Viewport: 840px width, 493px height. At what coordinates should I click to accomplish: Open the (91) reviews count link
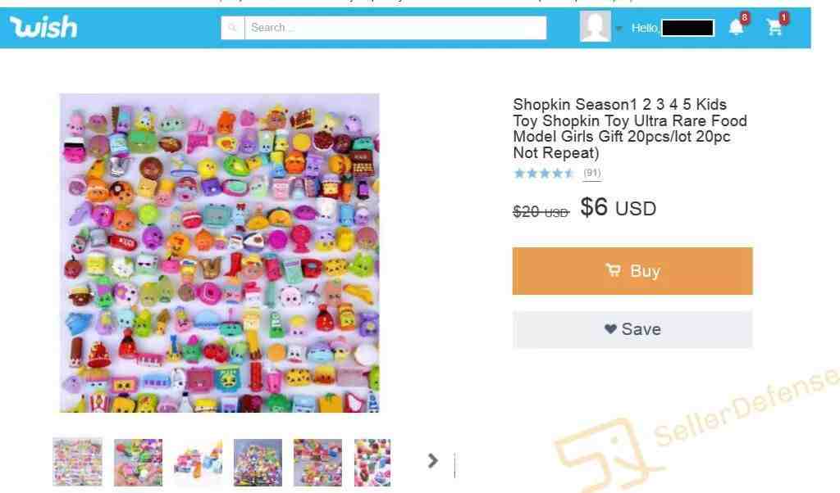(x=592, y=173)
